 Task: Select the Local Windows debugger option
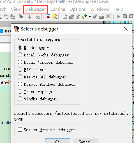click(x=45, y=62)
